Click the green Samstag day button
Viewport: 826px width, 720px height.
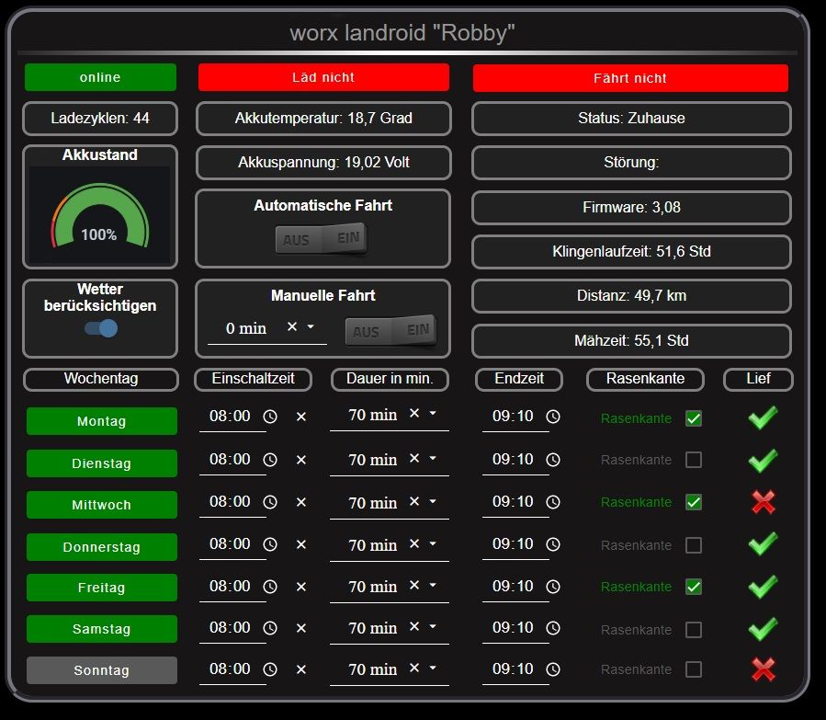(x=102, y=629)
